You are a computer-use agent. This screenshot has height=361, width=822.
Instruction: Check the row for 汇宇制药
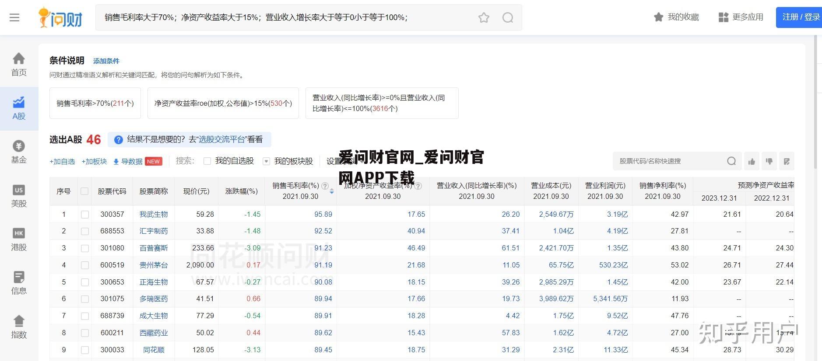click(x=85, y=231)
